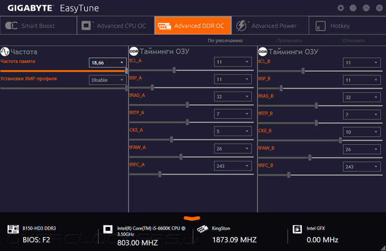
Task: Click the Advanced CPU OC chip icon
Action: point(86,25)
